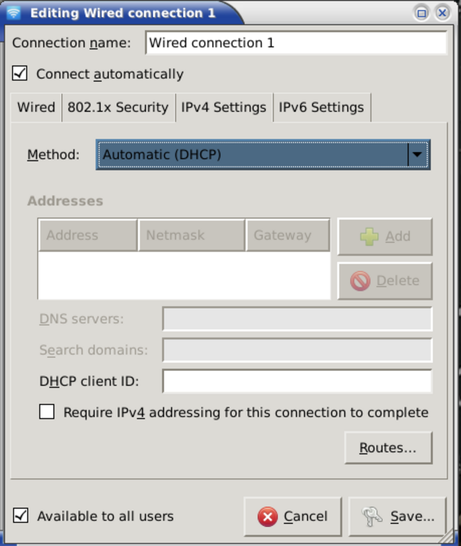Image resolution: width=461 pixels, height=546 pixels.
Task: Click the Connection name text field
Action: [x=296, y=43]
